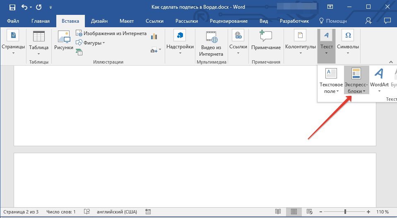Switch to Web Layout view
397x218 pixels.
310,212
